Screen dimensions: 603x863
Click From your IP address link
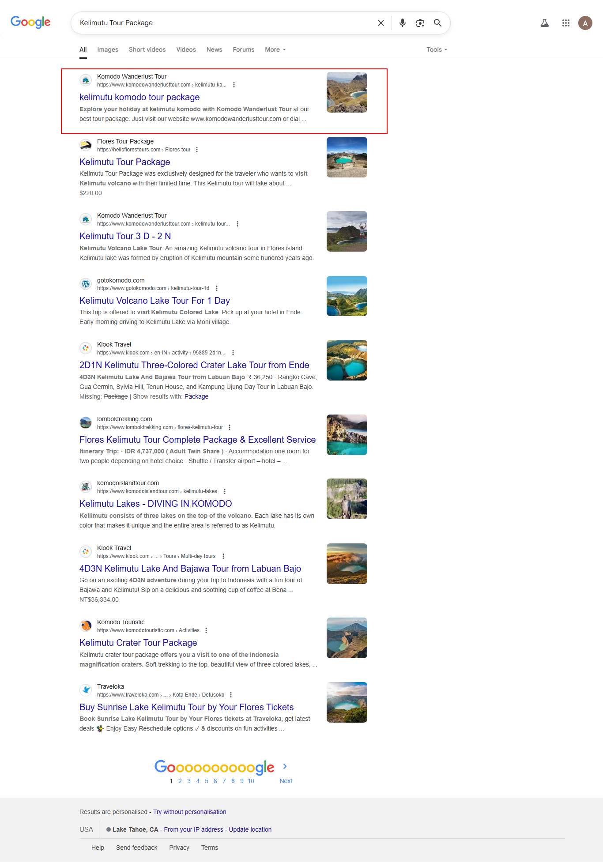coord(193,829)
